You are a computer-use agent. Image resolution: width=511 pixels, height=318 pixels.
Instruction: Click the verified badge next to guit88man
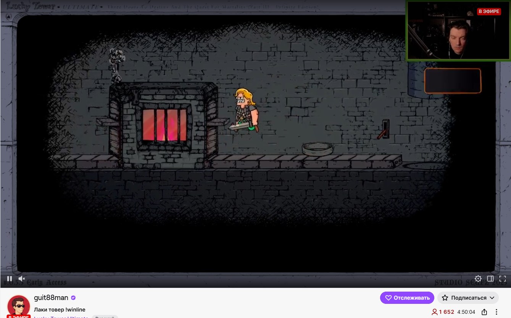(73, 298)
